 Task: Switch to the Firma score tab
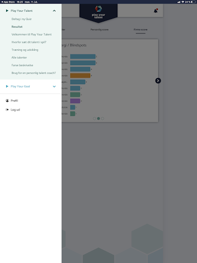[x=141, y=30]
